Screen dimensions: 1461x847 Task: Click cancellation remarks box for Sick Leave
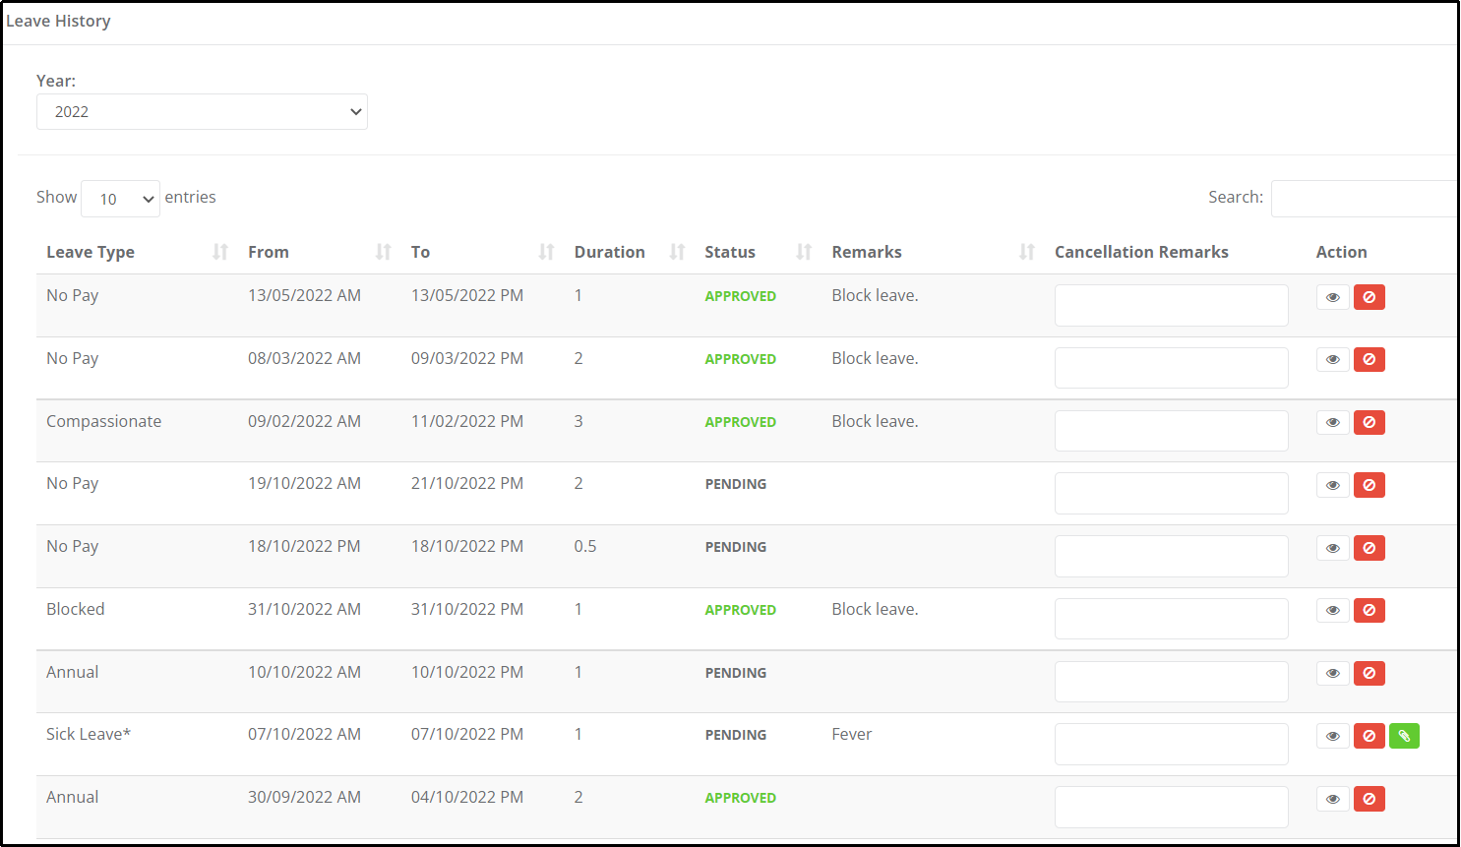(x=1171, y=744)
